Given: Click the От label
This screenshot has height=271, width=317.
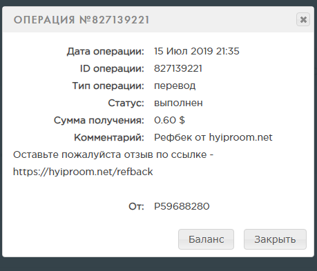Looking at the screenshot, I should (136, 206).
